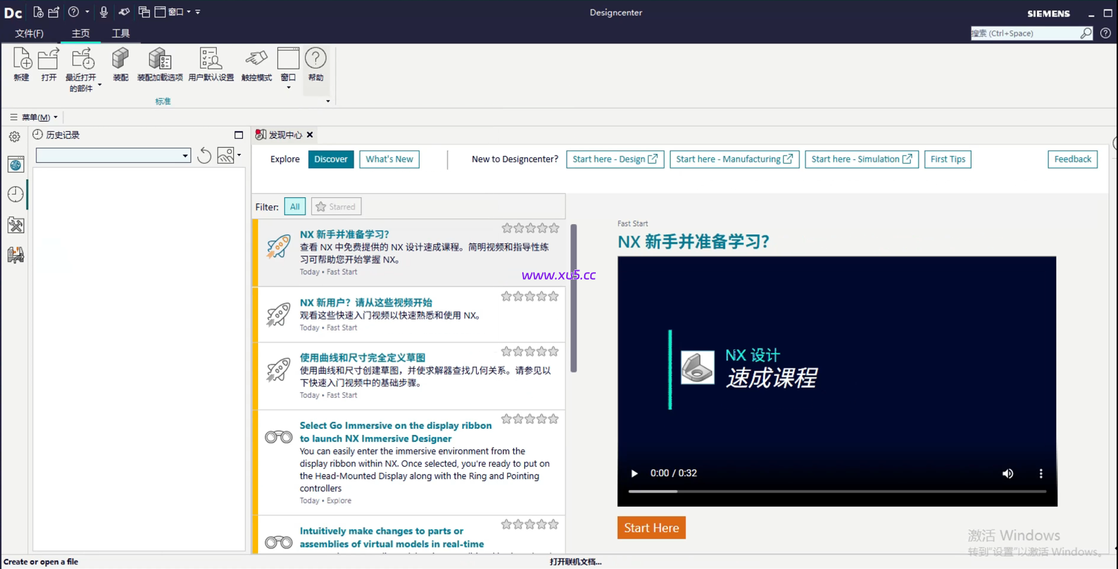Image resolution: width=1118 pixels, height=569 pixels.
Task: Mute the video with the speaker icon
Action: [x=1007, y=473]
